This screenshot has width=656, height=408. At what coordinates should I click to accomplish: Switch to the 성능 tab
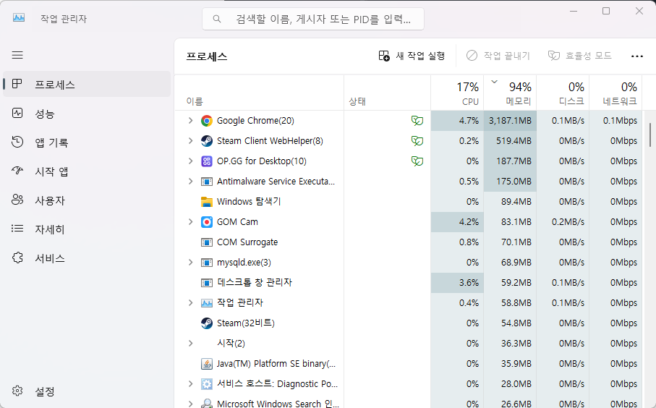(87, 114)
